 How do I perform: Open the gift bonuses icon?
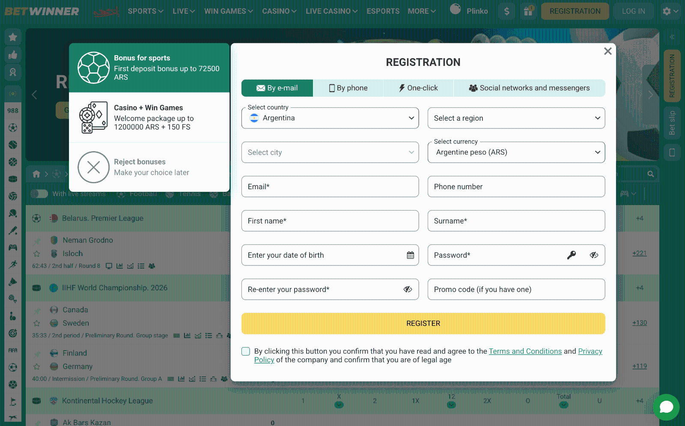tap(528, 11)
